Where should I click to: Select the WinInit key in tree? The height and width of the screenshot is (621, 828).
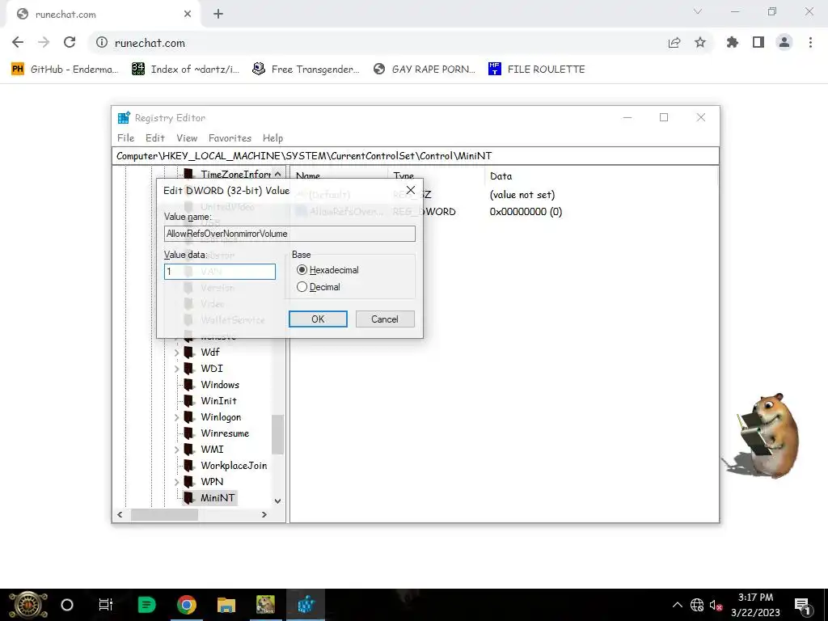218,401
